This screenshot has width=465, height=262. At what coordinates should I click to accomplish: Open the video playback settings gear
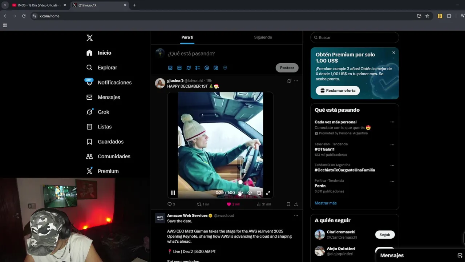pyautogui.click(x=250, y=193)
